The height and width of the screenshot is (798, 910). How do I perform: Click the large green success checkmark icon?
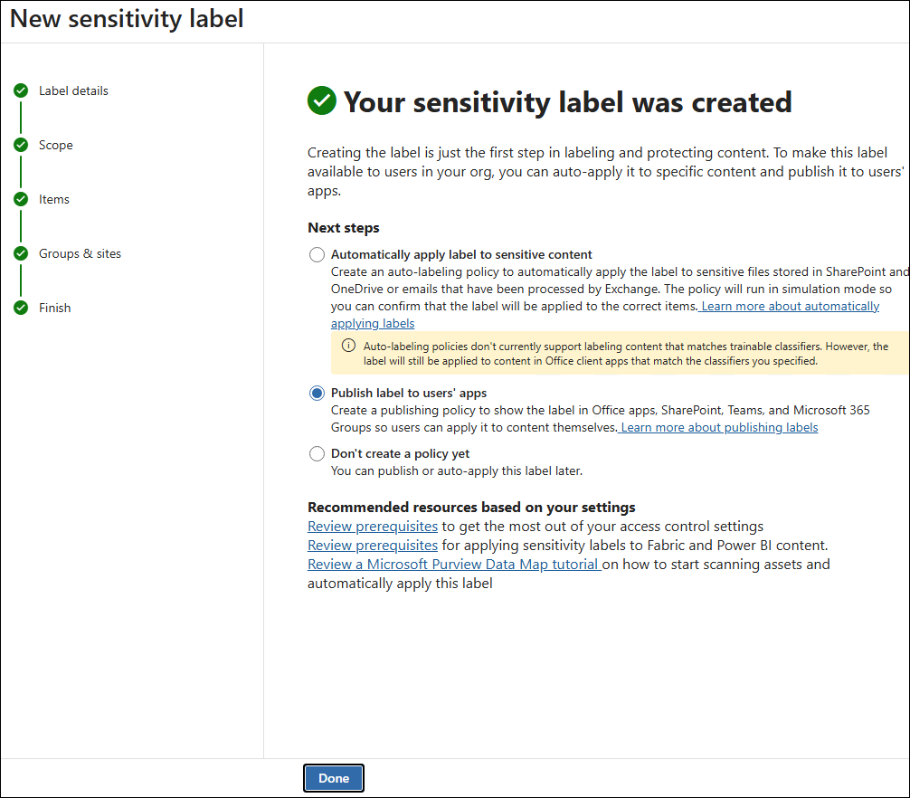(x=321, y=100)
